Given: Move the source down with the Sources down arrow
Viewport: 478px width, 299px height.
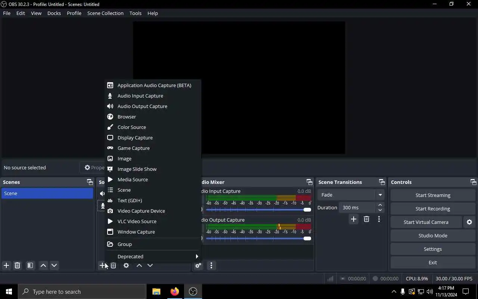Looking at the screenshot, I should click(150, 265).
